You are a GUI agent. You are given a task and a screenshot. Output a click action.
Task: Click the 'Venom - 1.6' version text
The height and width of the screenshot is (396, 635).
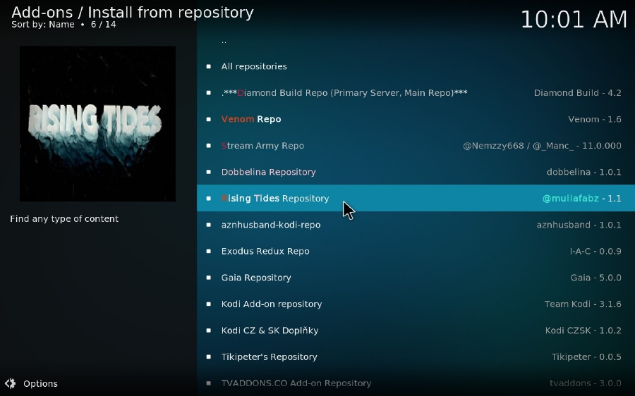click(595, 119)
